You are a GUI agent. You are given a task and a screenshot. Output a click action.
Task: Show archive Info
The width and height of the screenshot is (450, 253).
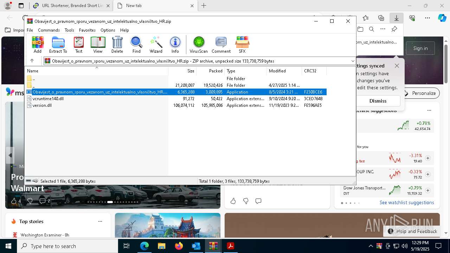tap(175, 45)
